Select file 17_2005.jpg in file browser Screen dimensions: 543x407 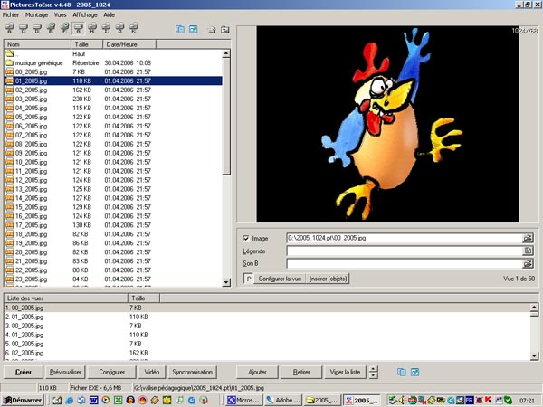point(113,225)
